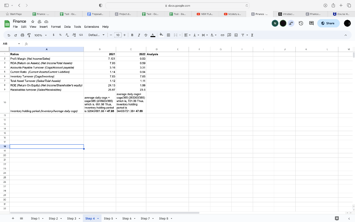The width and height of the screenshot is (355, 222).
Task: Apply bold formatting to selection
Action: point(132,35)
